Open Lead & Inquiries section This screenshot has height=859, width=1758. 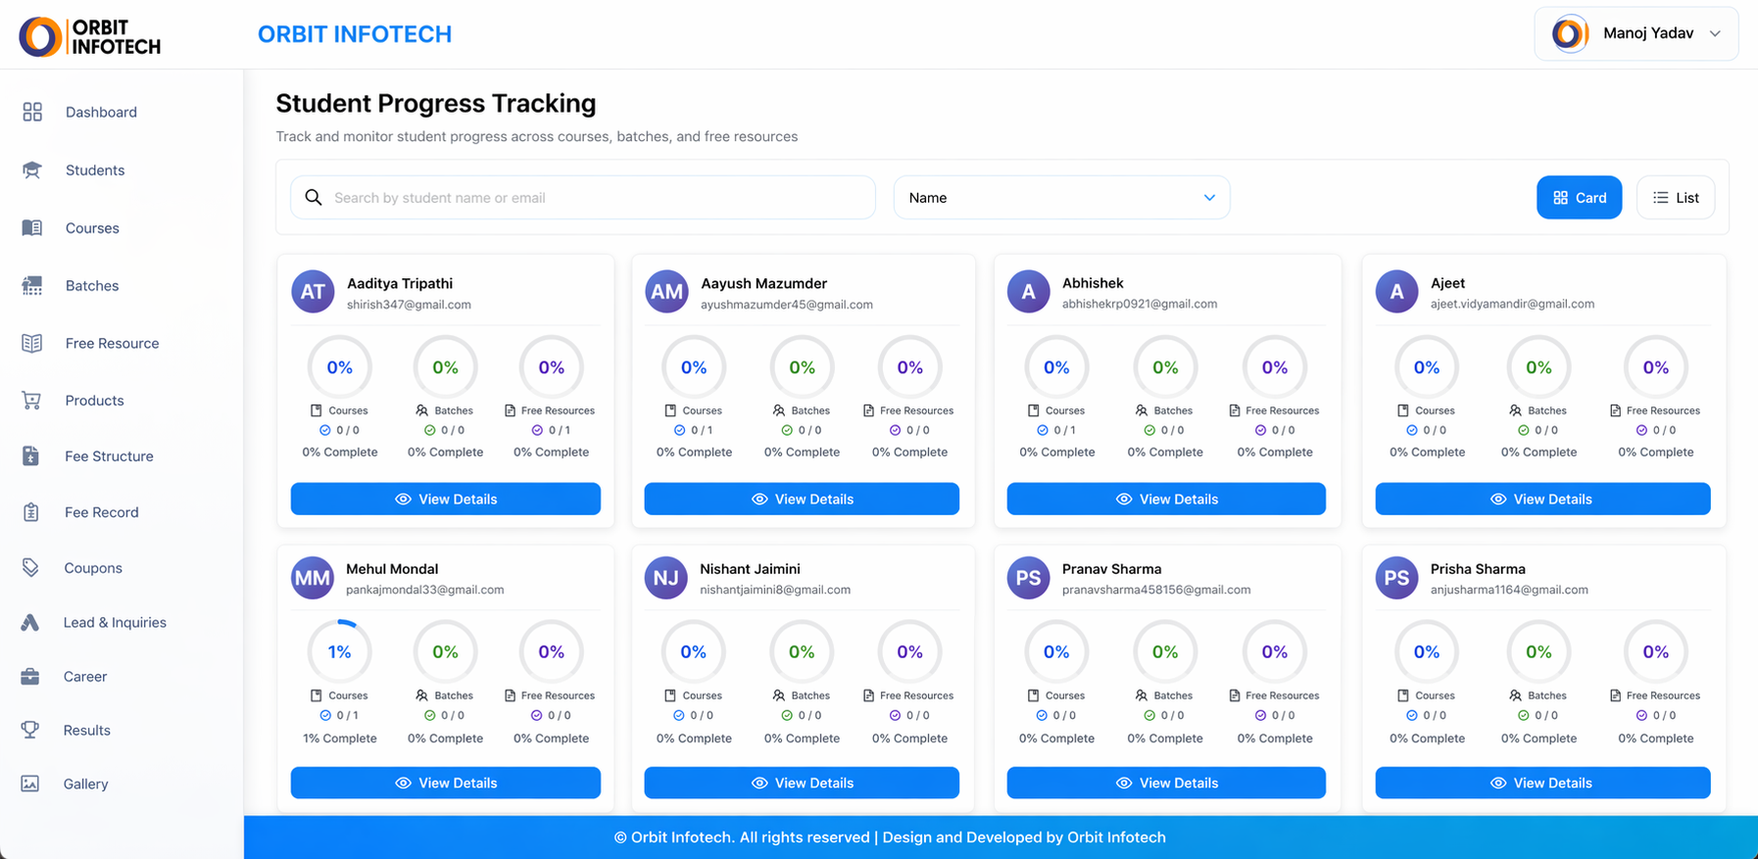point(115,623)
